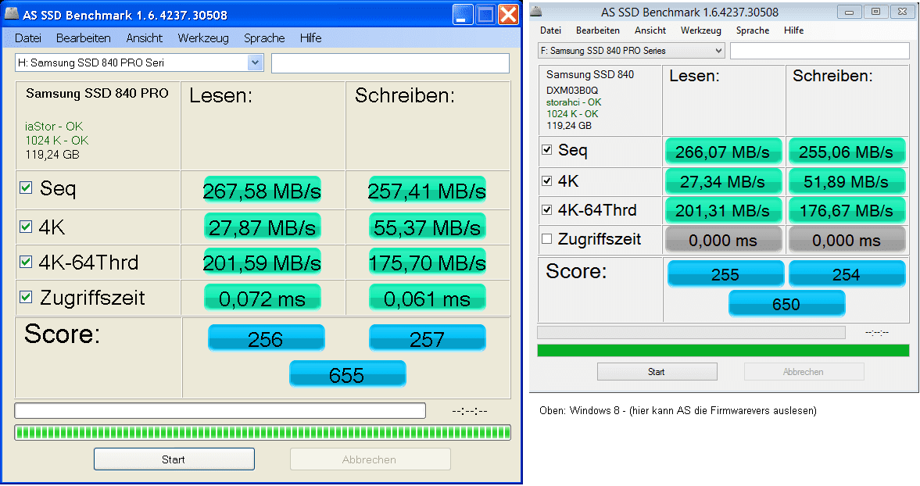Click iaStor - OK driver status
Image resolution: width=920 pixels, height=486 pixels.
(54, 126)
